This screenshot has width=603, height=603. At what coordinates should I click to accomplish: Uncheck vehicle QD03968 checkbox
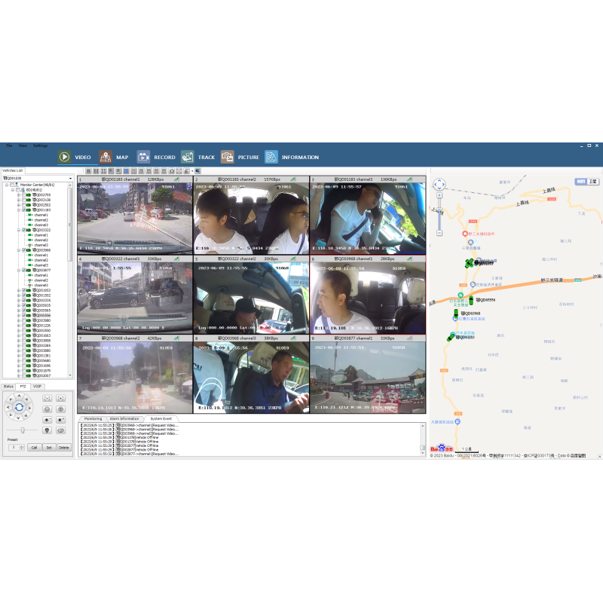[x=24, y=250]
